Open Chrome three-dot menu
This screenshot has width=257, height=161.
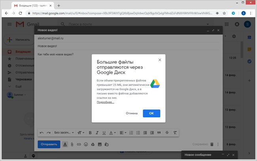click(251, 13)
